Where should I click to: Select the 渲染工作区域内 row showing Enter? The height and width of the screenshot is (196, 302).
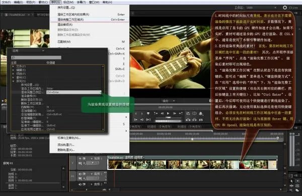click(56, 89)
